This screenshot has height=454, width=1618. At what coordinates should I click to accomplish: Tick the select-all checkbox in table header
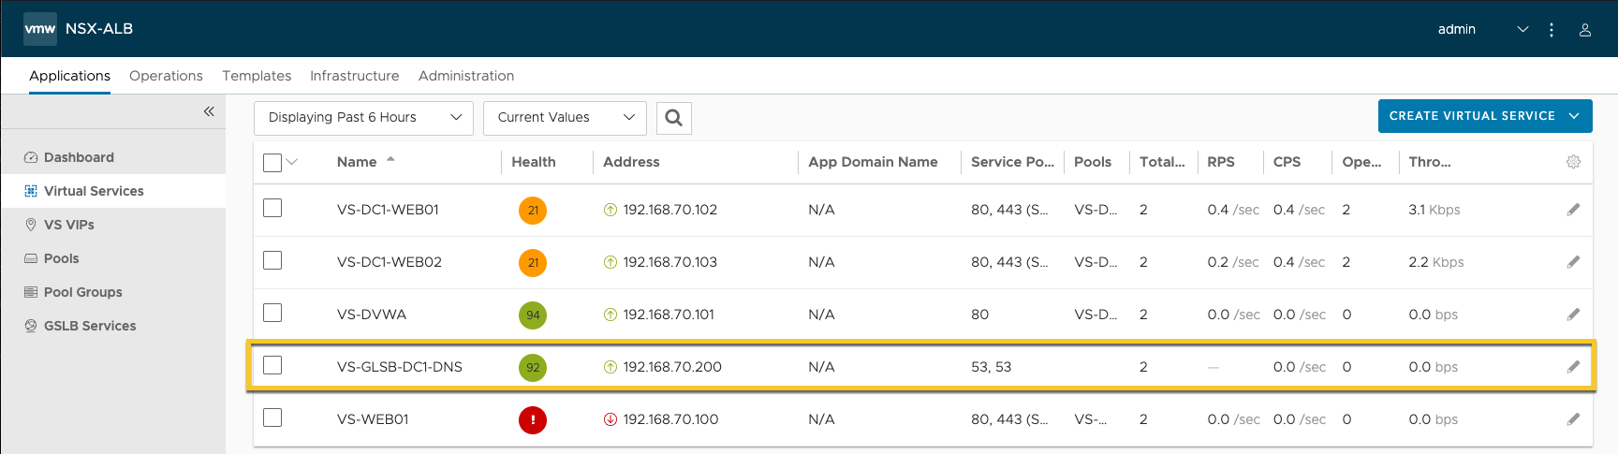click(x=272, y=163)
